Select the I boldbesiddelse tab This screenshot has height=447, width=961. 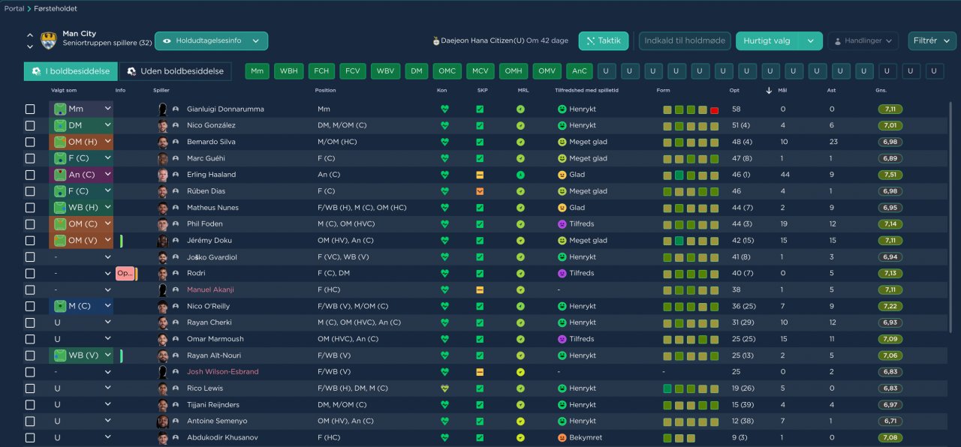[x=71, y=71]
